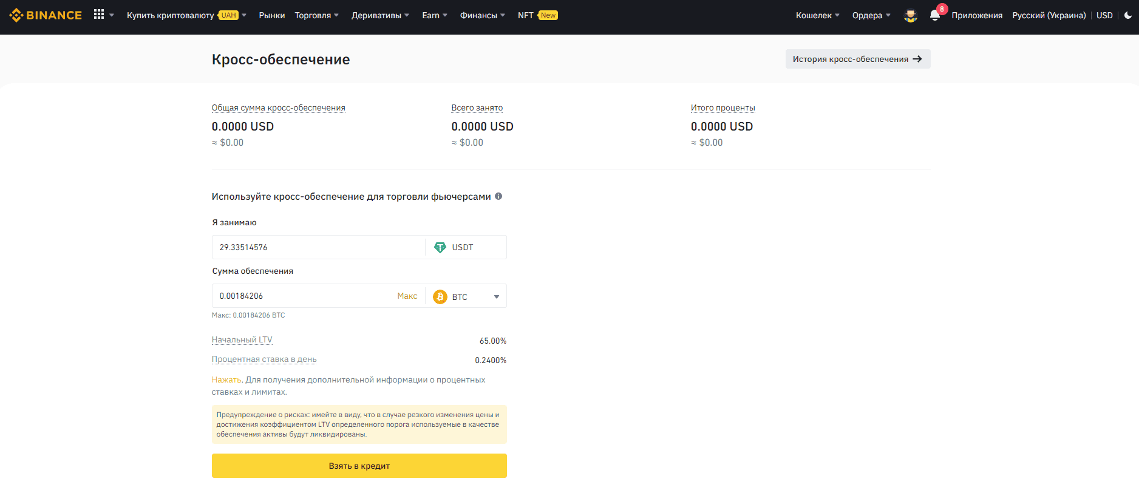The width and height of the screenshot is (1139, 490).
Task: Open the apps grid menu icon
Action: [99, 15]
